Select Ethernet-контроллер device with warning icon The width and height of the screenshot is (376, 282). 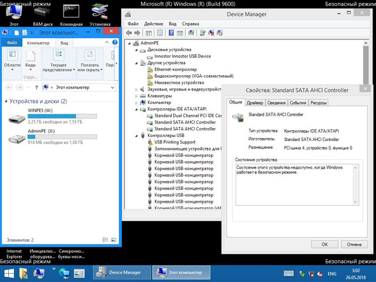(x=176, y=69)
